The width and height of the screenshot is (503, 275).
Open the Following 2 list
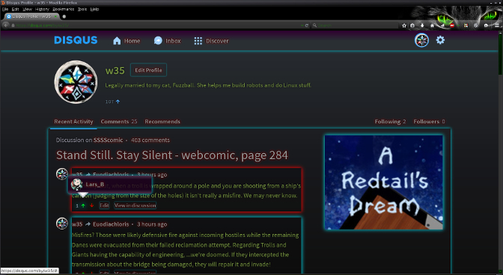[390, 121]
